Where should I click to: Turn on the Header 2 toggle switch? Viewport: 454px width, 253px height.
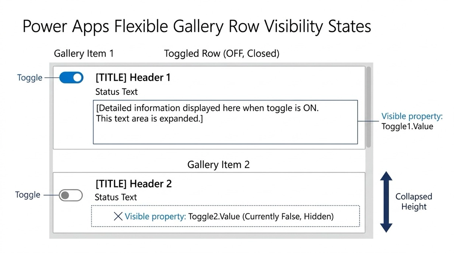(x=71, y=195)
